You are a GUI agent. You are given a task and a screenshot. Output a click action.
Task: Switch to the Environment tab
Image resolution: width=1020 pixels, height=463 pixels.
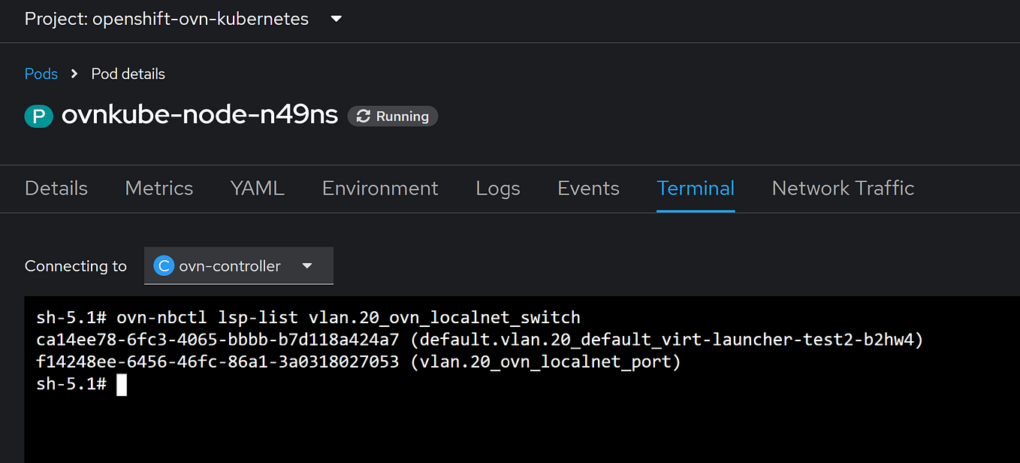click(380, 188)
